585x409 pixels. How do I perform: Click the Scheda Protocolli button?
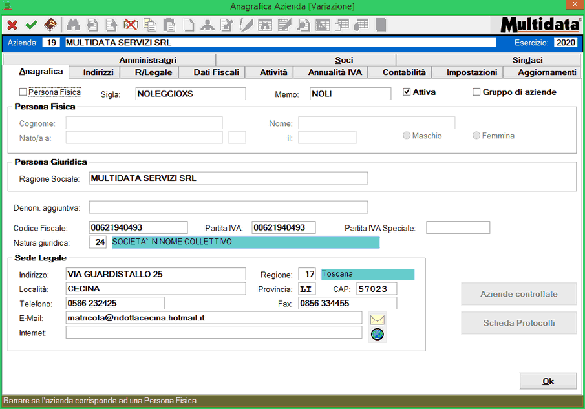[x=519, y=323]
